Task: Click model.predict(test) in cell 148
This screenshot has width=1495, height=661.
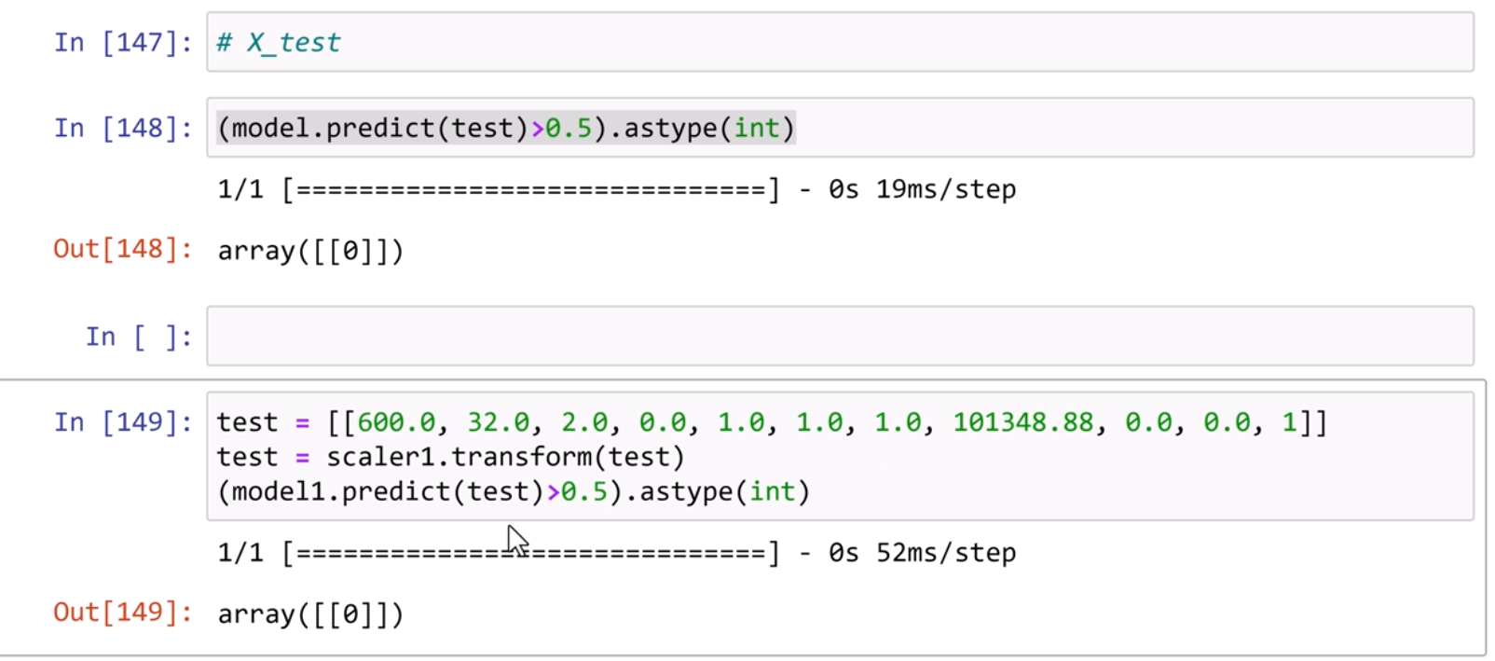Action: [x=373, y=128]
